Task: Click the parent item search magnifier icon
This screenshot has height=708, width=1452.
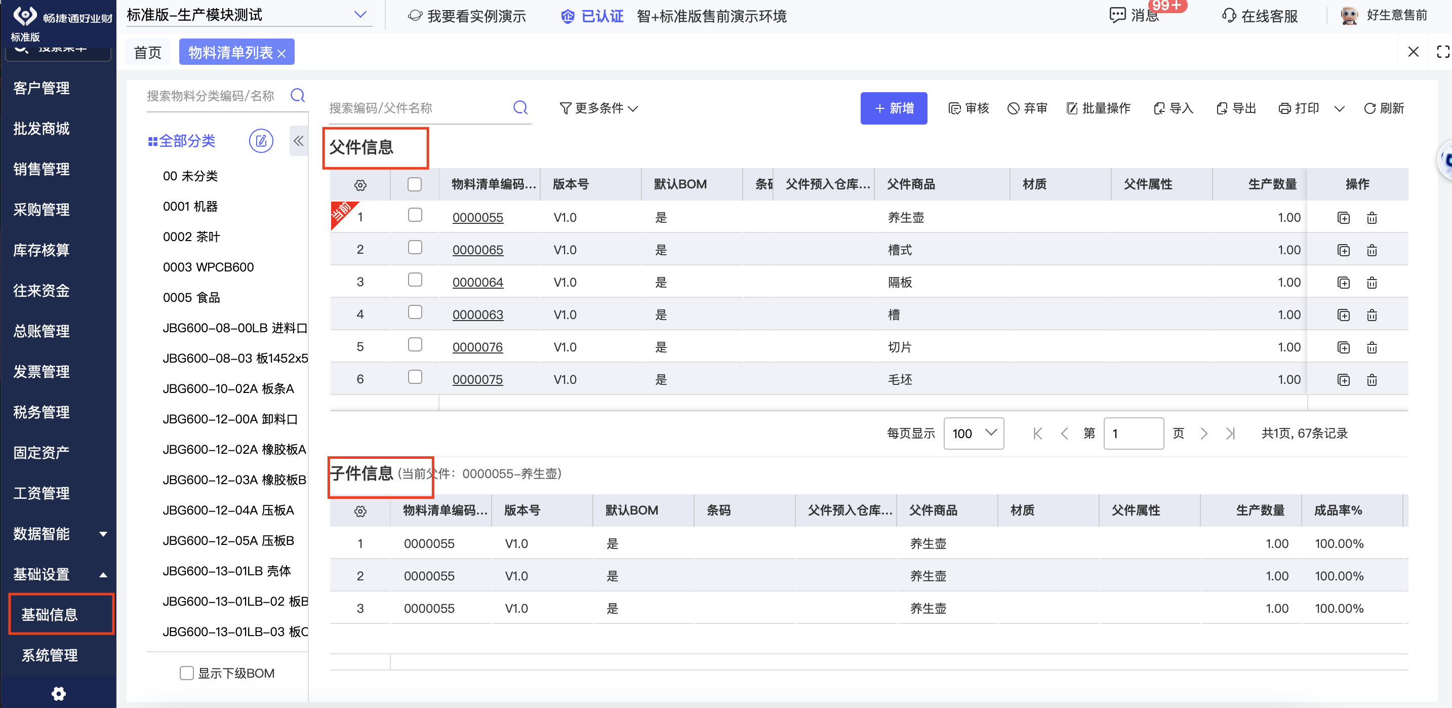Action: click(x=520, y=107)
